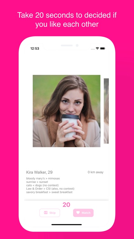
Task: Click the 0 km away distance label
Action: pos(96,172)
